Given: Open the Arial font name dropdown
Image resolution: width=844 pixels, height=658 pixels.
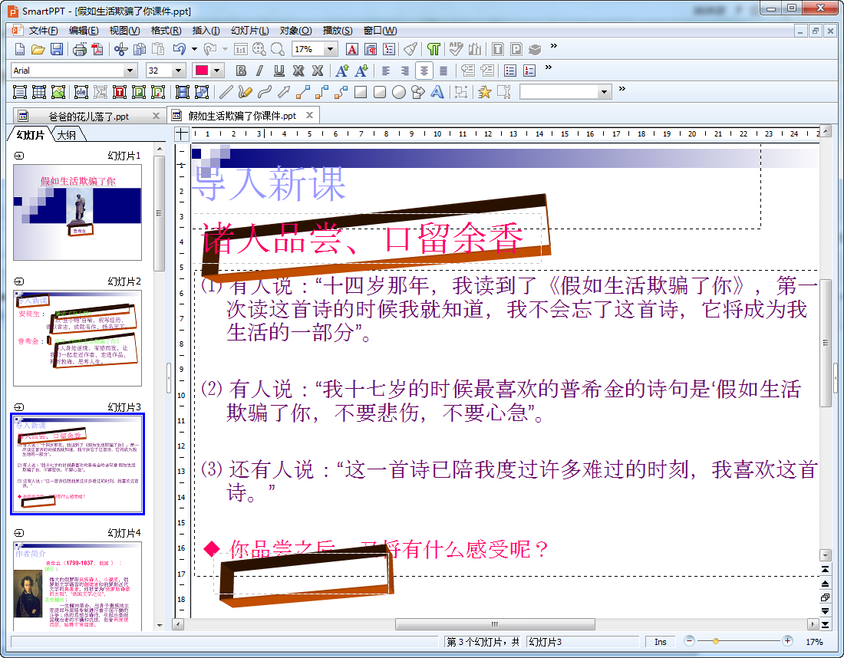Looking at the screenshot, I should tap(130, 71).
